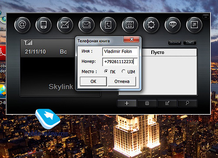
Task: Click the modem device icon
Action: point(44,25)
